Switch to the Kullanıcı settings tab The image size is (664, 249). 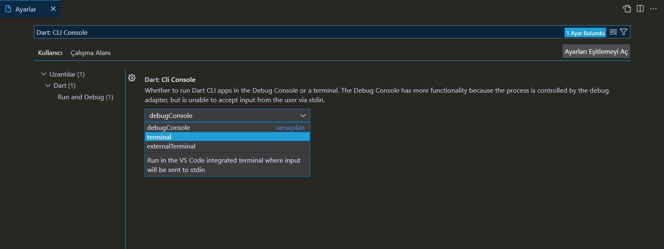[x=50, y=53]
